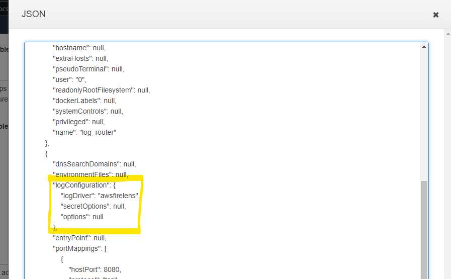Click the JSON dialog title
The height and width of the screenshot is (279, 451).
(33, 14)
